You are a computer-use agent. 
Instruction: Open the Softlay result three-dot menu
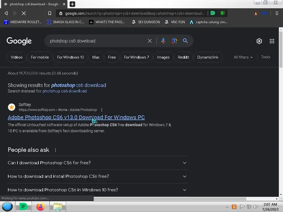tap(102, 110)
